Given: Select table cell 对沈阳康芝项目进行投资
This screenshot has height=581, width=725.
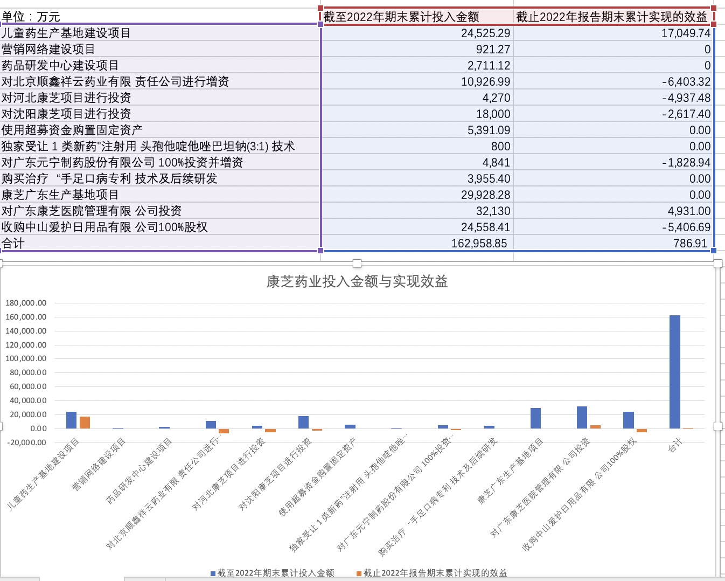Looking at the screenshot, I should tap(160, 114).
